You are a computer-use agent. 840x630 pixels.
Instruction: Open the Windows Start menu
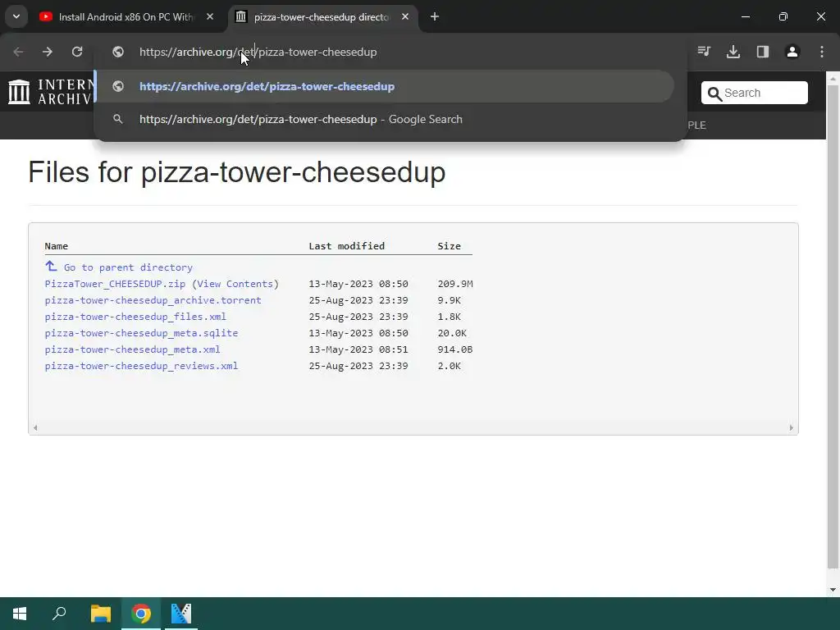pos(20,614)
